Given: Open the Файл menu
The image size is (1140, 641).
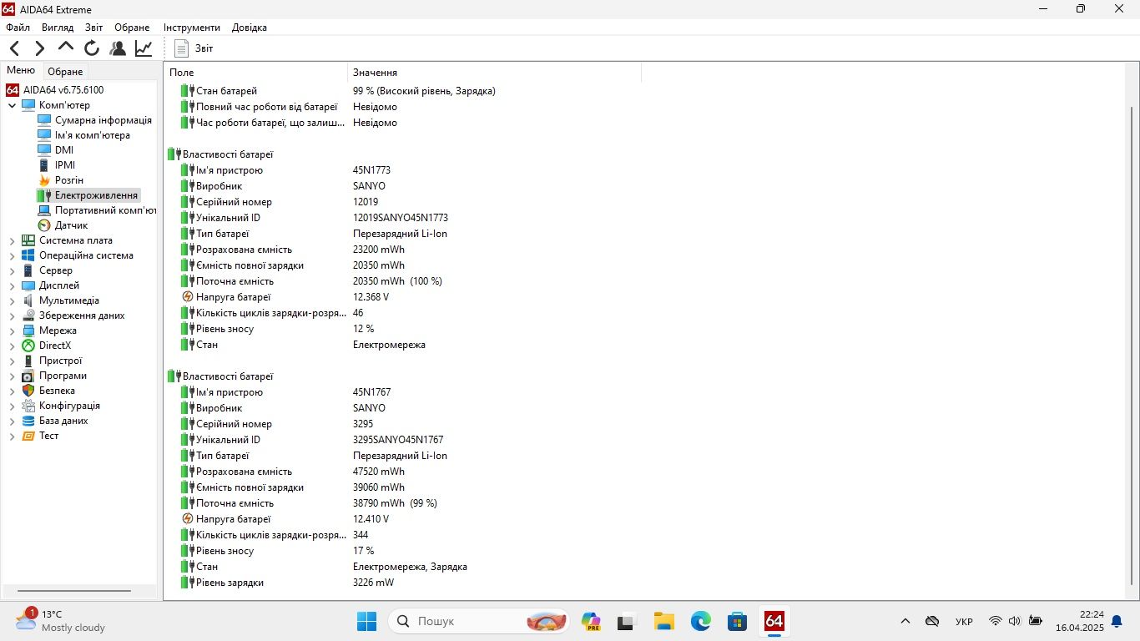Looking at the screenshot, I should [18, 28].
